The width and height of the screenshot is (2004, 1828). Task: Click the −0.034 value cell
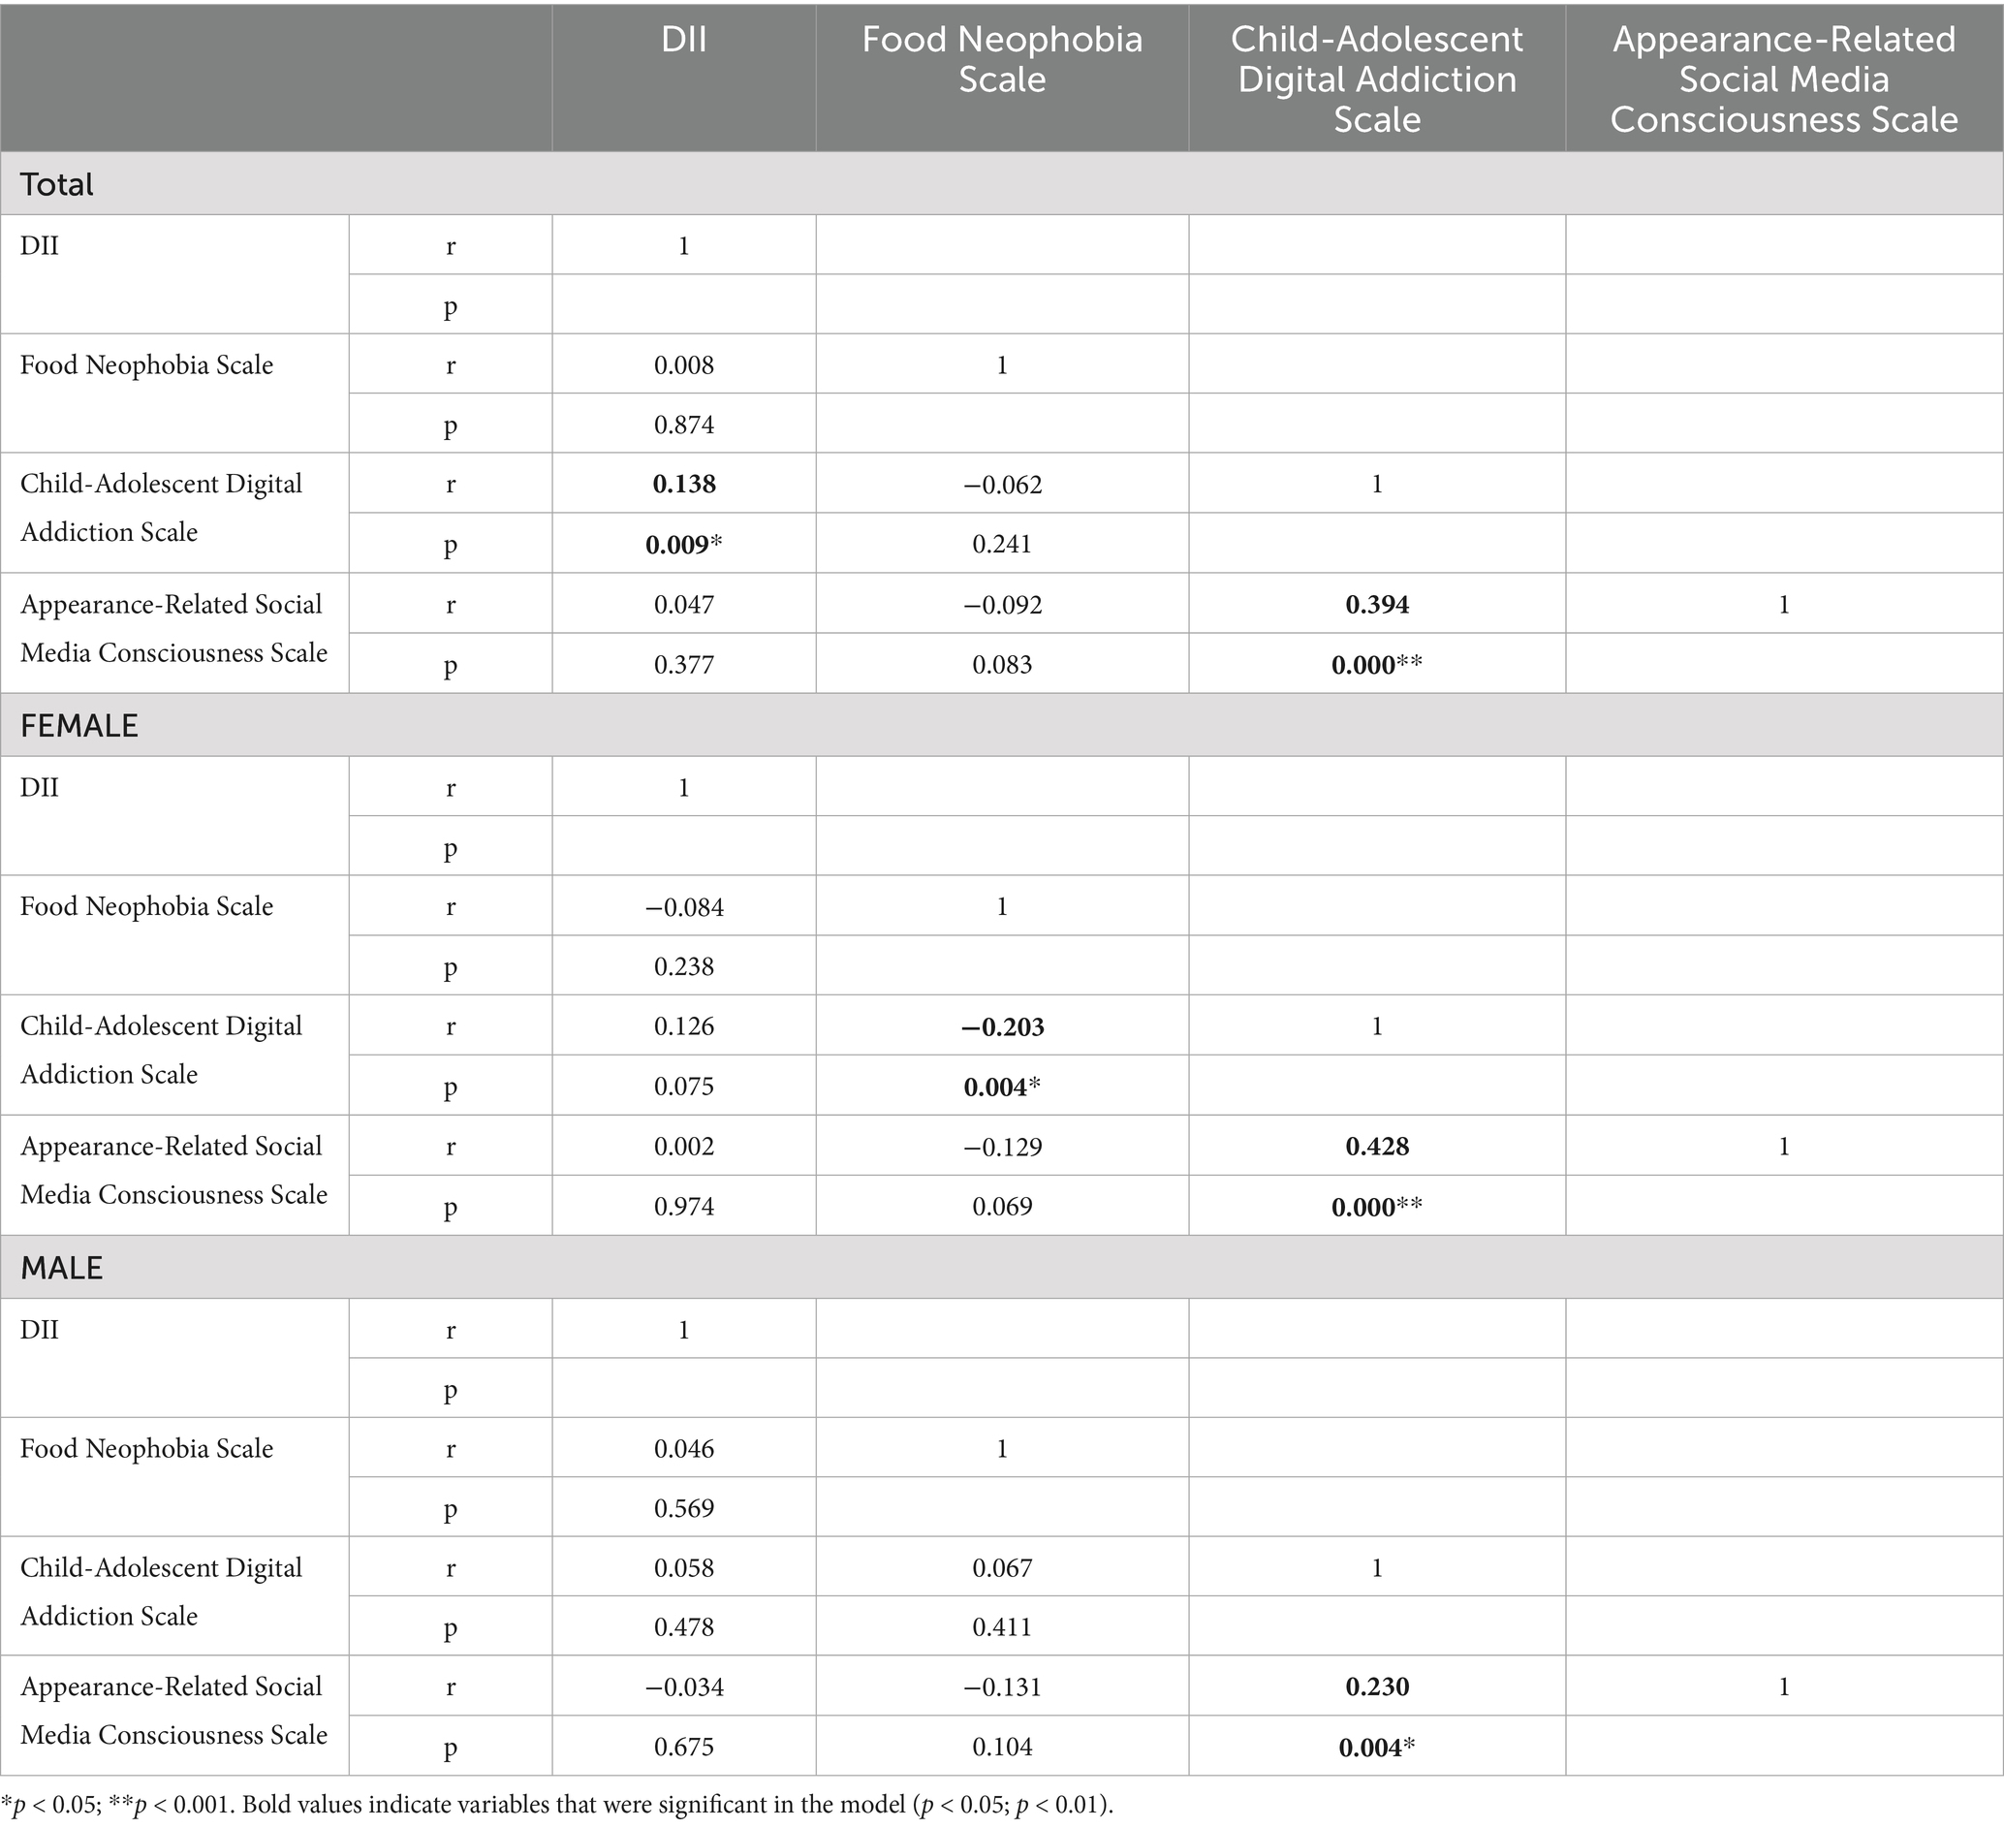point(684,1686)
